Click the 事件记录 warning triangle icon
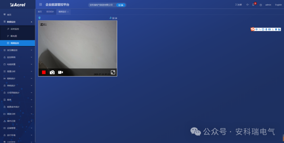Viewport: 284px width, 143px height. pos(4,121)
